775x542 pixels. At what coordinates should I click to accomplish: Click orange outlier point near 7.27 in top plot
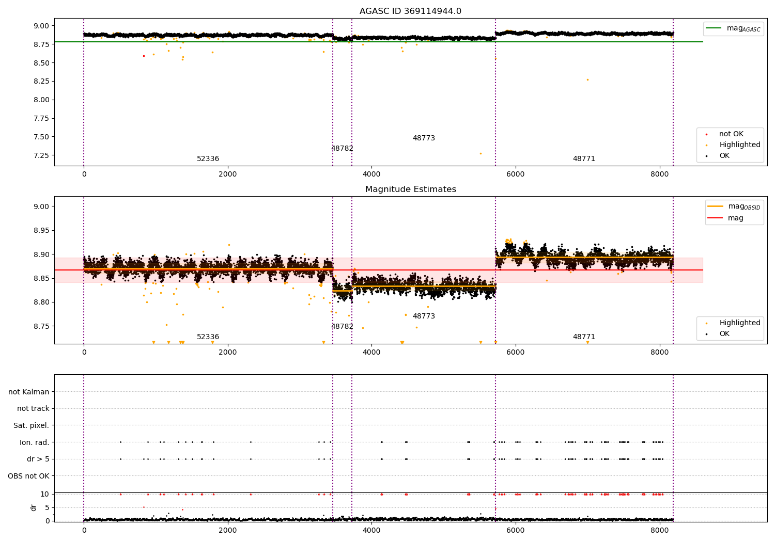(481, 153)
